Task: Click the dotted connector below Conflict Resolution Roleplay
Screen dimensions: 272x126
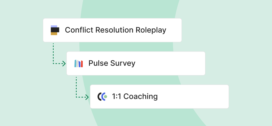Action: click(53, 52)
